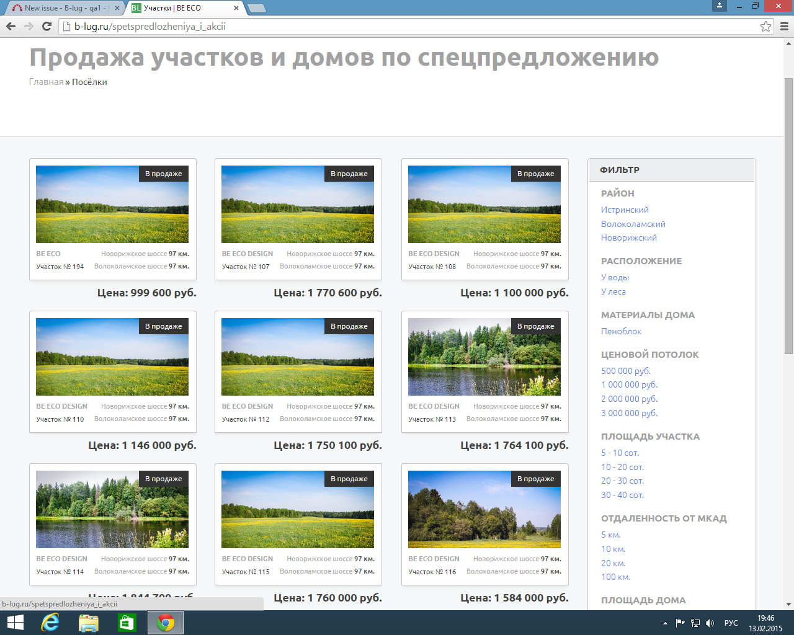The height and width of the screenshot is (635, 794).
Task: Open the Chrome hamburger menu
Action: click(x=784, y=26)
